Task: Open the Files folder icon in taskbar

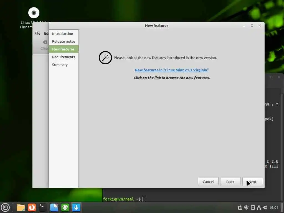Action: [x=21, y=207]
